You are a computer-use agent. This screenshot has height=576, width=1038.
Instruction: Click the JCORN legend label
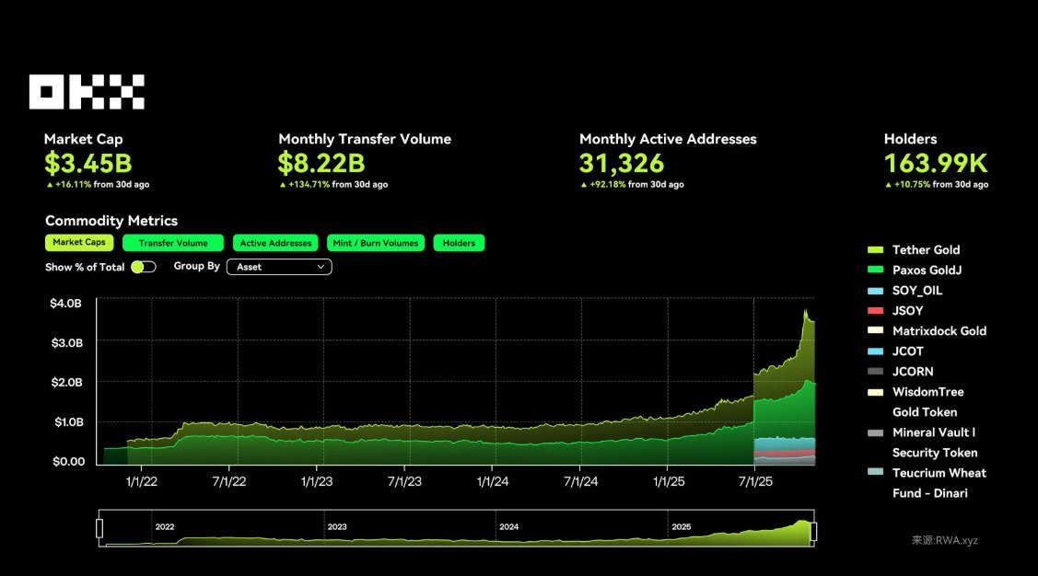912,372
